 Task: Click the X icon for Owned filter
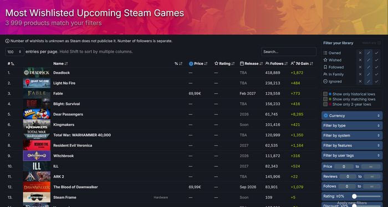click(360, 53)
